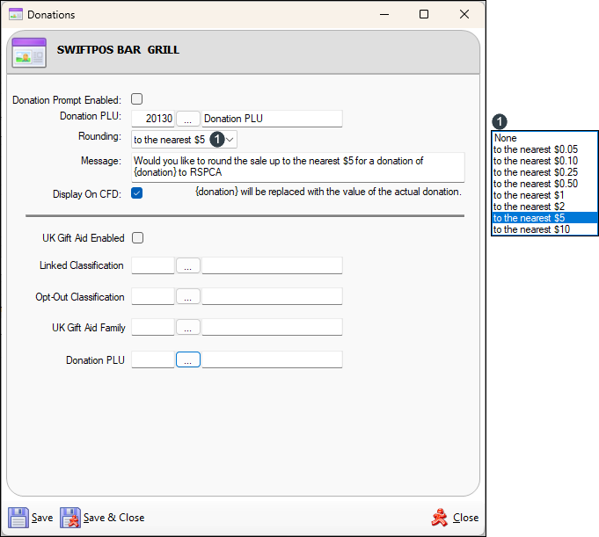This screenshot has width=599, height=537.
Task: Expand the Rounding dropdown
Action: 230,139
